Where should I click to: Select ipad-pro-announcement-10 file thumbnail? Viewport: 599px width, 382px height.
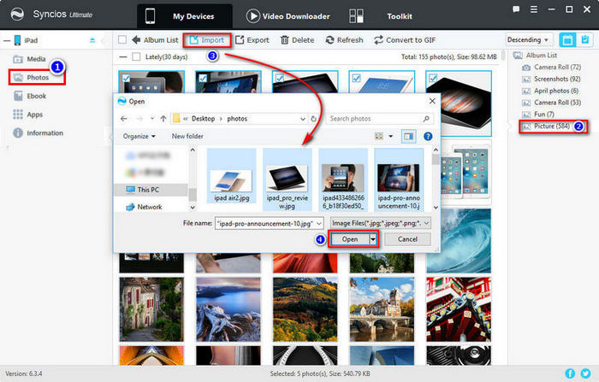(x=399, y=179)
